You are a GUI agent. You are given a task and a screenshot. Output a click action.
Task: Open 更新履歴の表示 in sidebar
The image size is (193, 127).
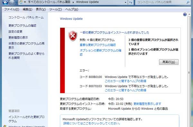[x=18, y=38]
